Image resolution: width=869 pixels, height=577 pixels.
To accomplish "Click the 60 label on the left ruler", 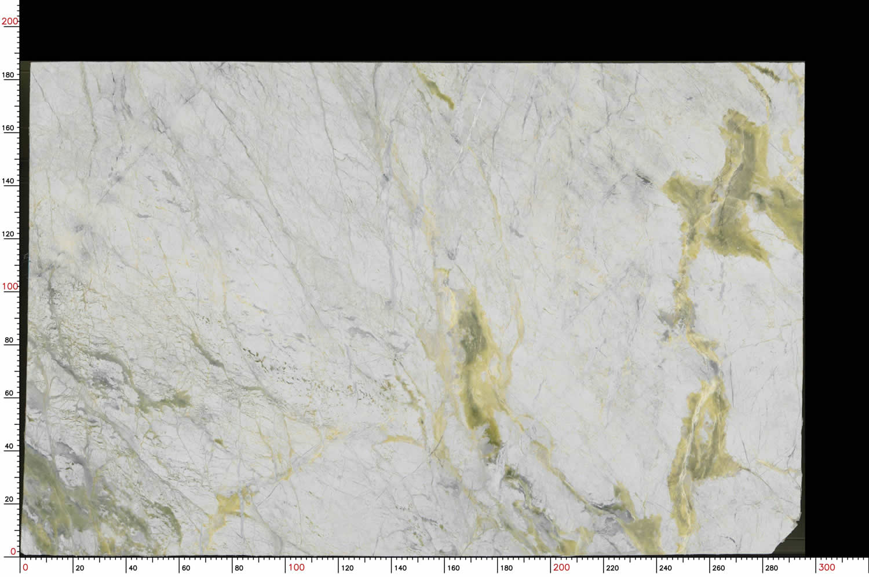I will (9, 393).
